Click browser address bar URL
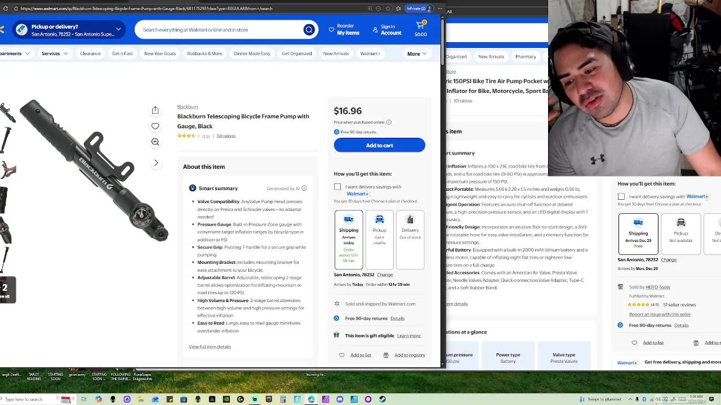 coord(146,8)
